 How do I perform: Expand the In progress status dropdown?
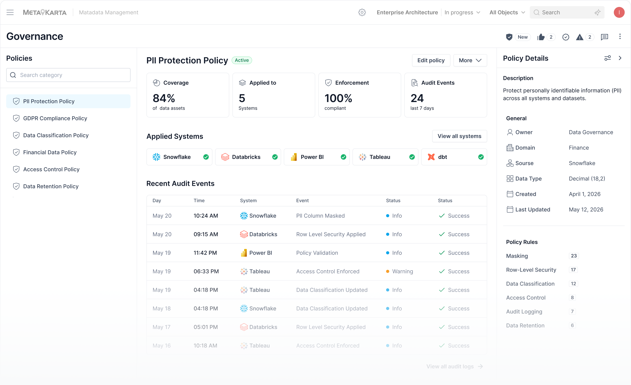(462, 12)
